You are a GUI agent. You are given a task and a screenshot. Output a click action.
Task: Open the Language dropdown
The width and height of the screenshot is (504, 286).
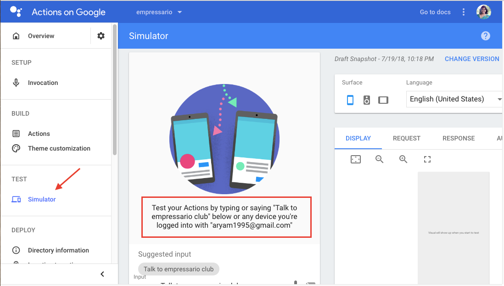tap(454, 99)
